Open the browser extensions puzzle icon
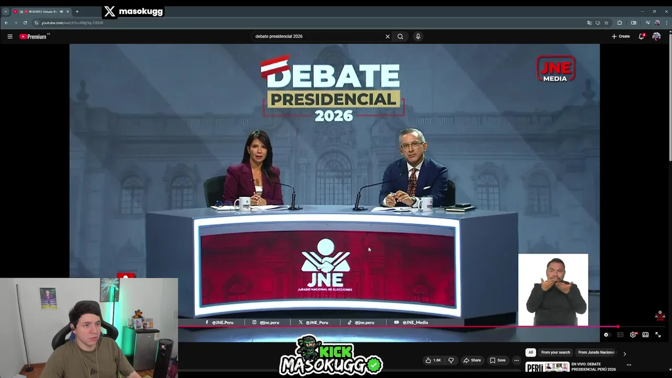The width and height of the screenshot is (672, 378). click(619, 23)
